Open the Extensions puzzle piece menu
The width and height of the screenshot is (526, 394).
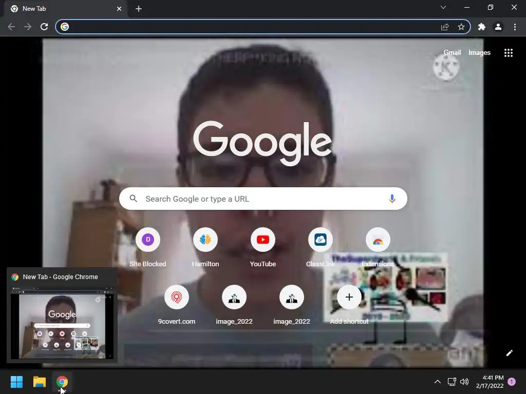tap(482, 27)
